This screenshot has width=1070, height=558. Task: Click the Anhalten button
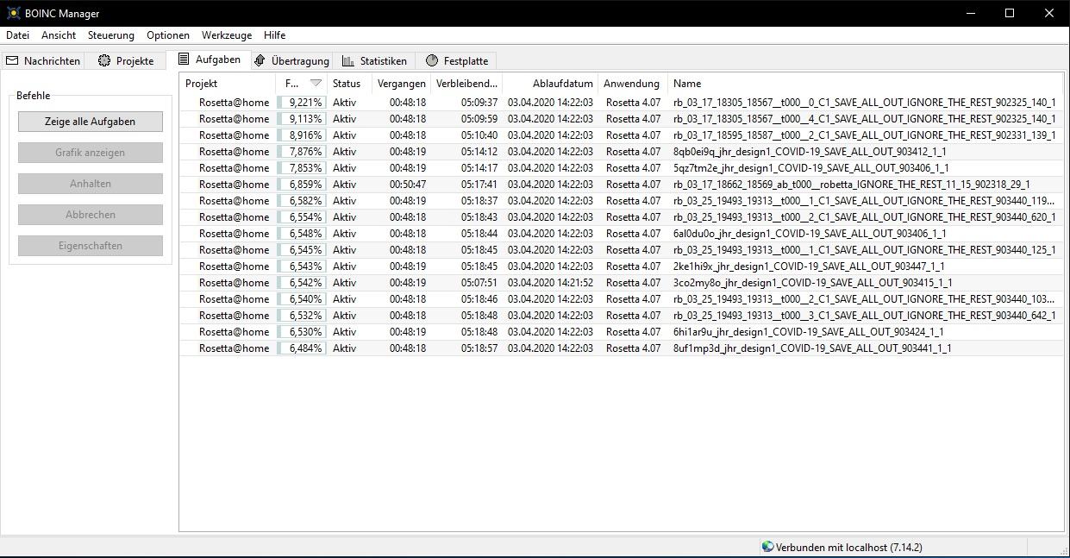coord(91,184)
